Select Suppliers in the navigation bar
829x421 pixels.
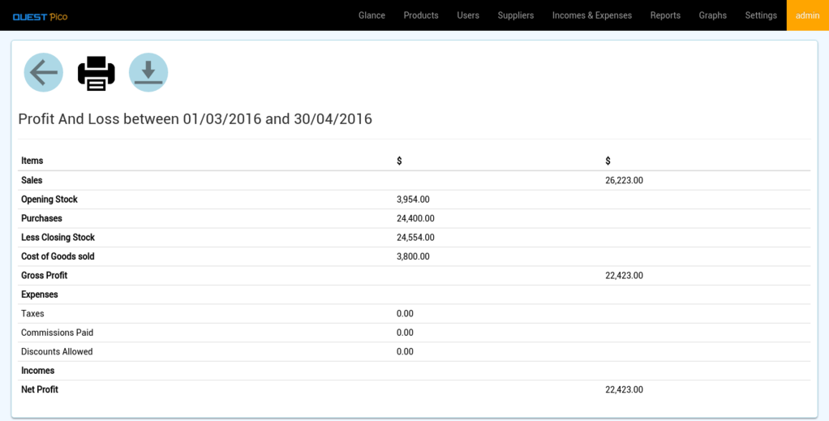pyautogui.click(x=516, y=15)
